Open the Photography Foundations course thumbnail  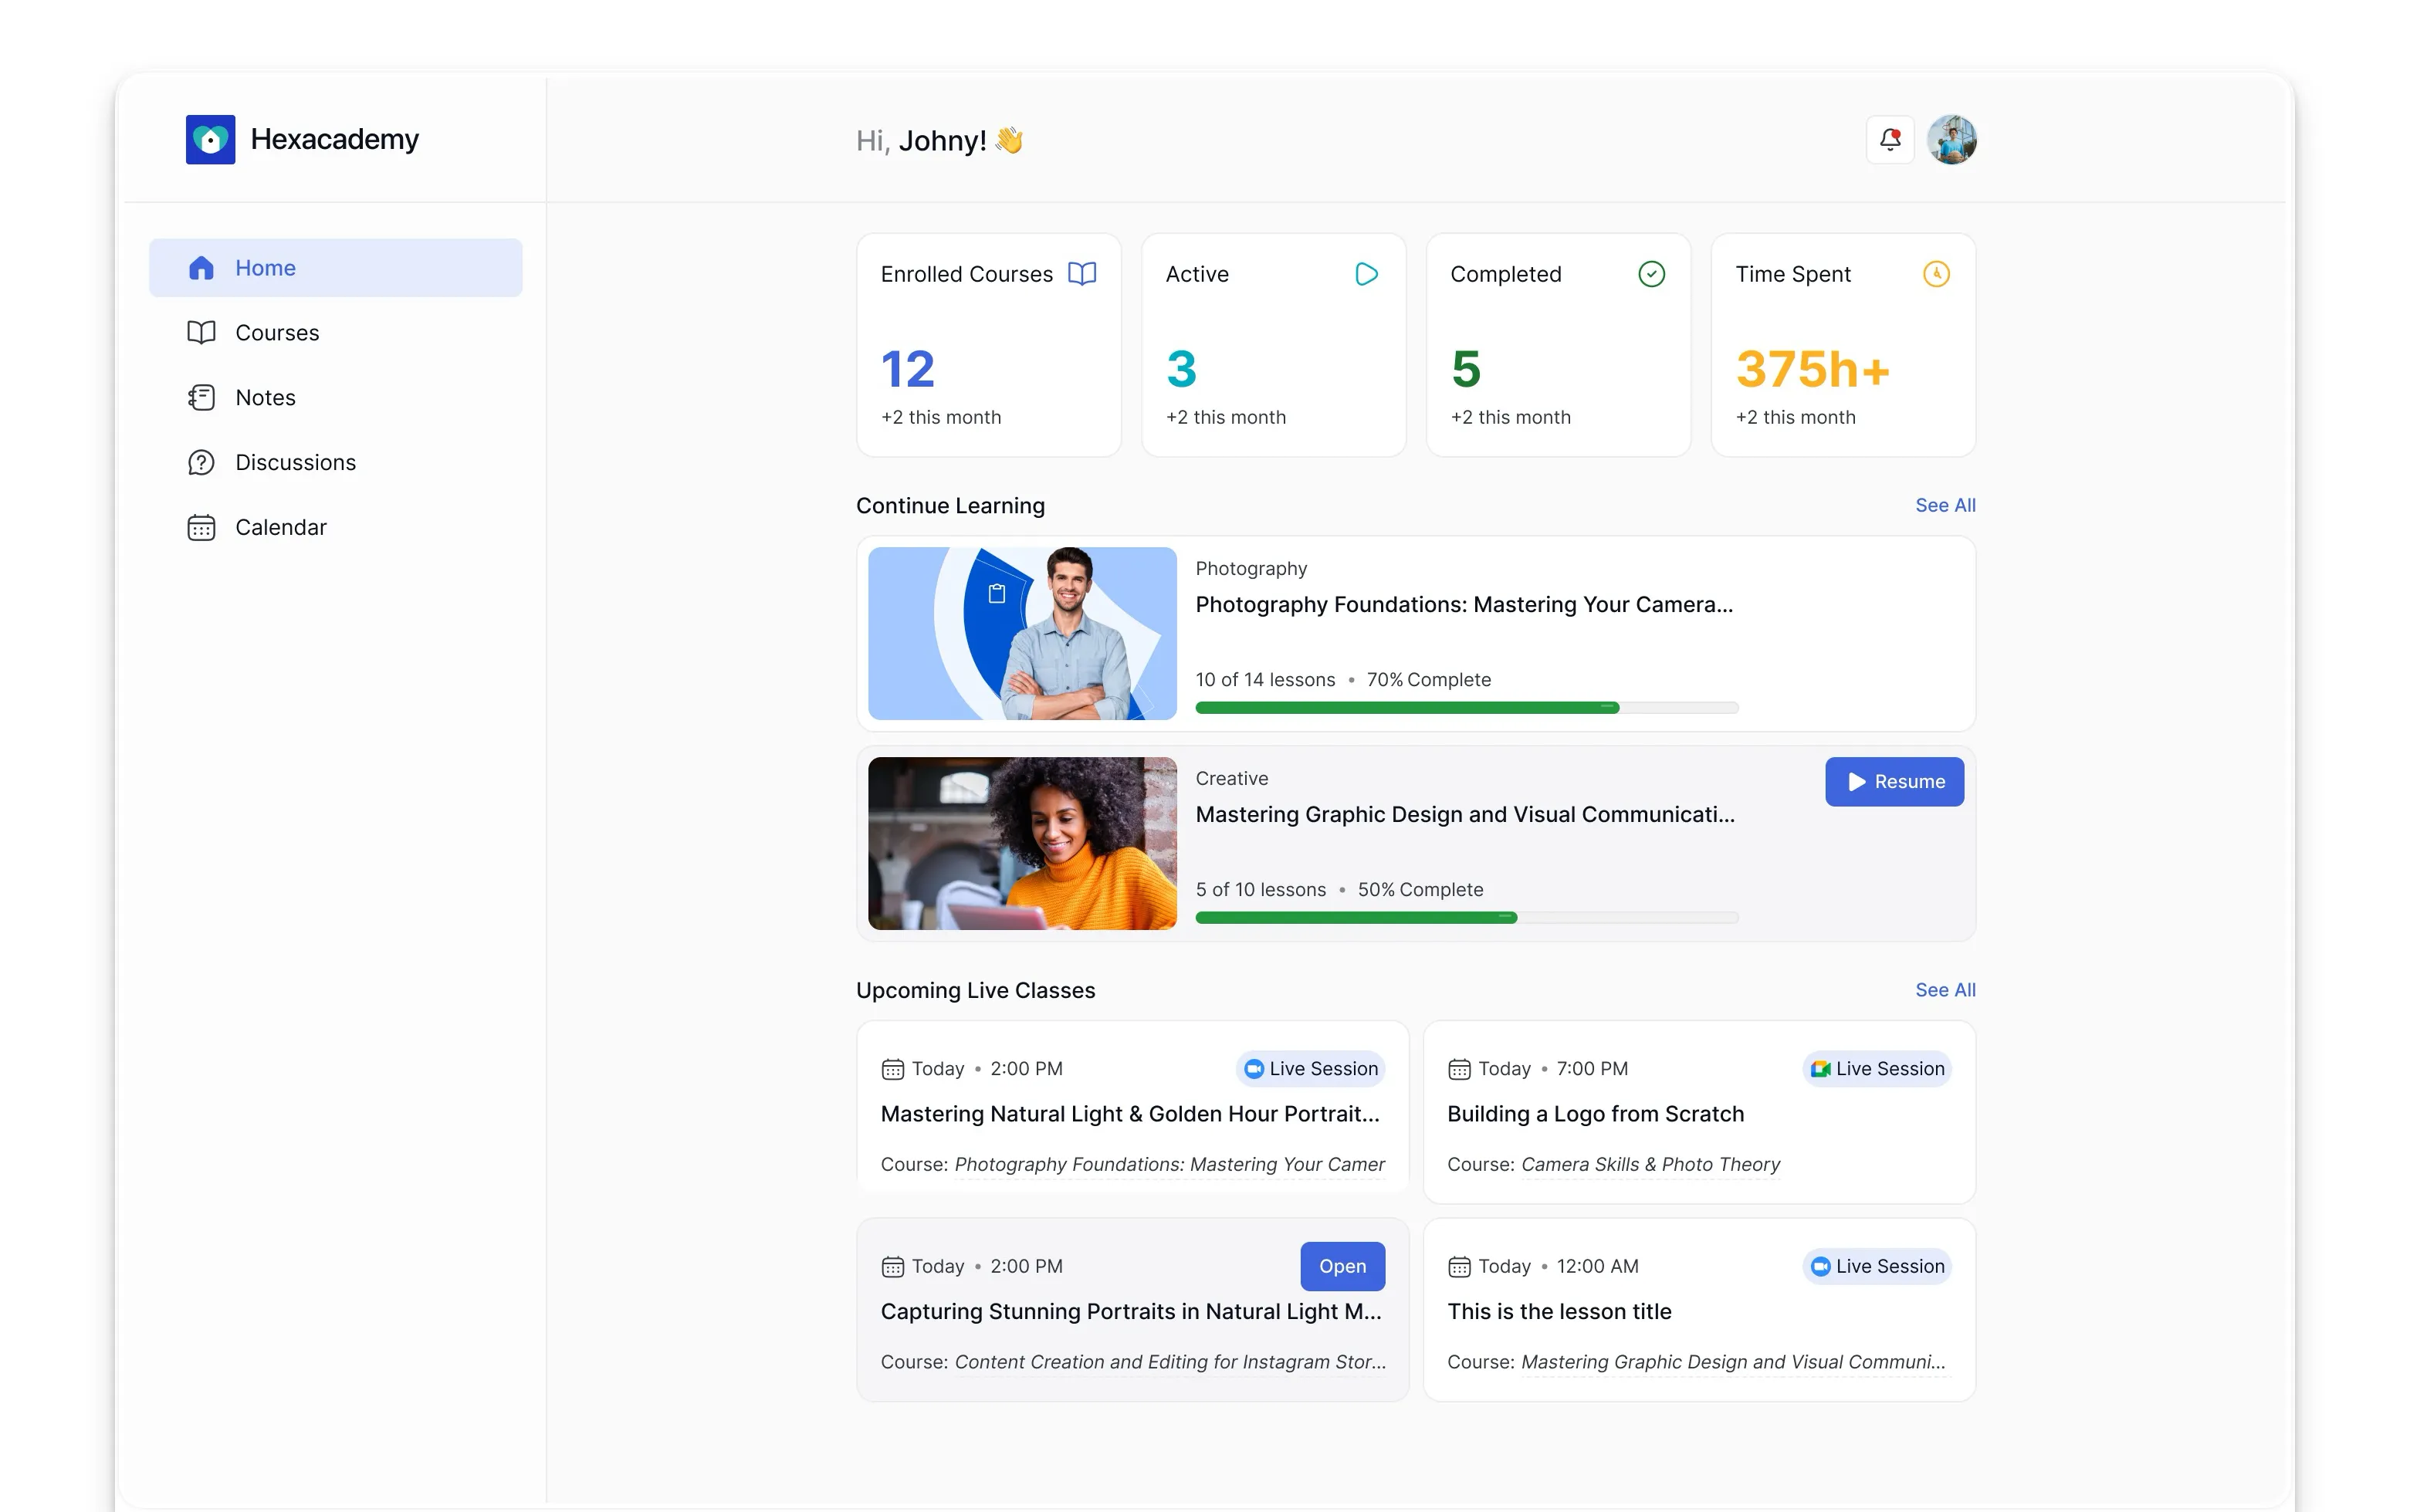1021,633
